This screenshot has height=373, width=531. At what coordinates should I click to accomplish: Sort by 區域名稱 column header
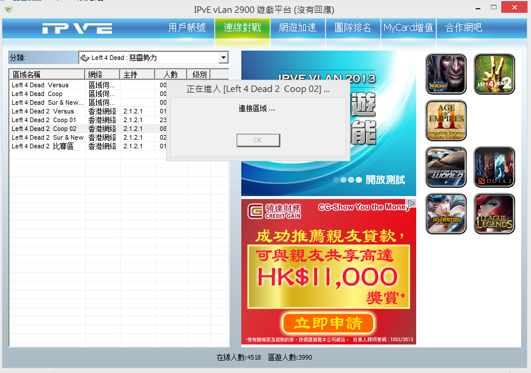point(47,74)
